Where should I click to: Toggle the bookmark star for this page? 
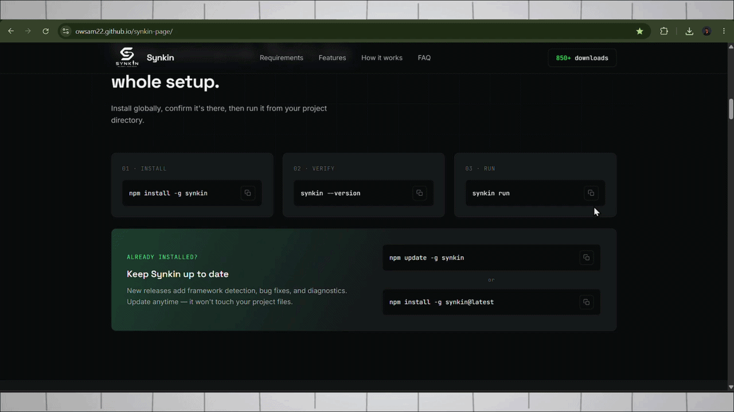click(639, 31)
